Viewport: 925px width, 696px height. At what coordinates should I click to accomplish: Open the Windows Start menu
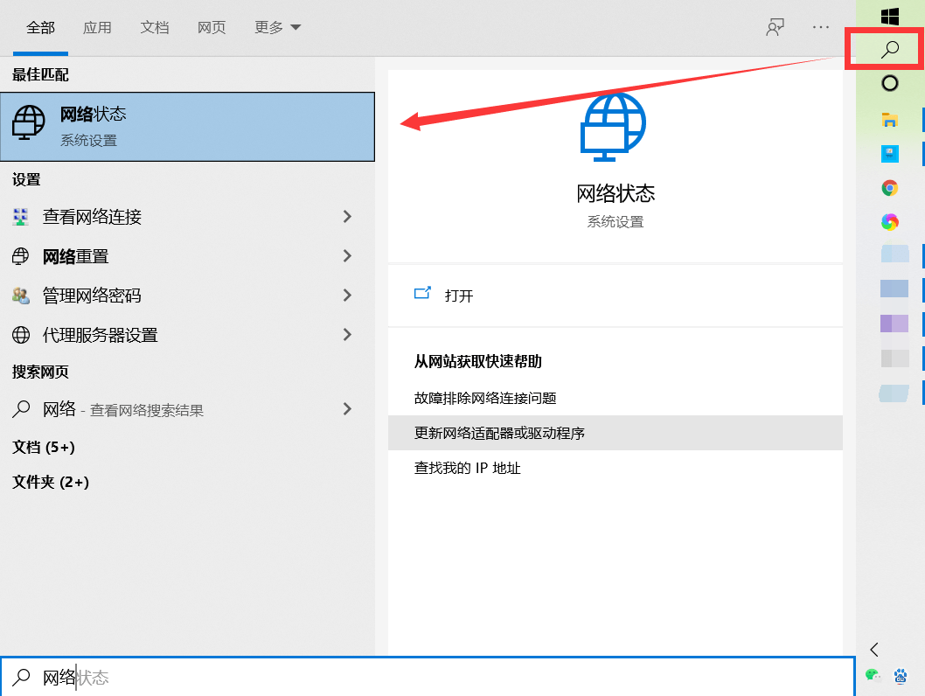pos(889,16)
